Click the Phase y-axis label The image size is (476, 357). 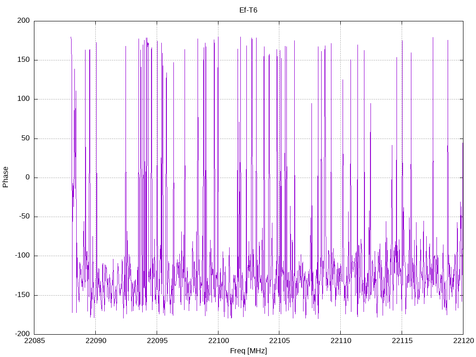pos(6,177)
